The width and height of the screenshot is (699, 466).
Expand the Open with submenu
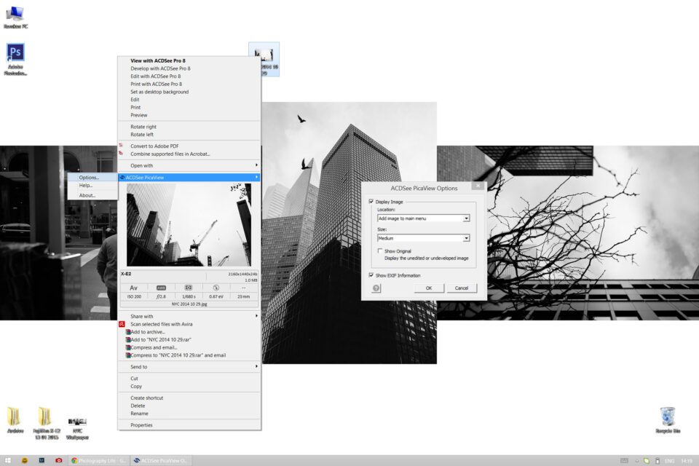click(189, 165)
